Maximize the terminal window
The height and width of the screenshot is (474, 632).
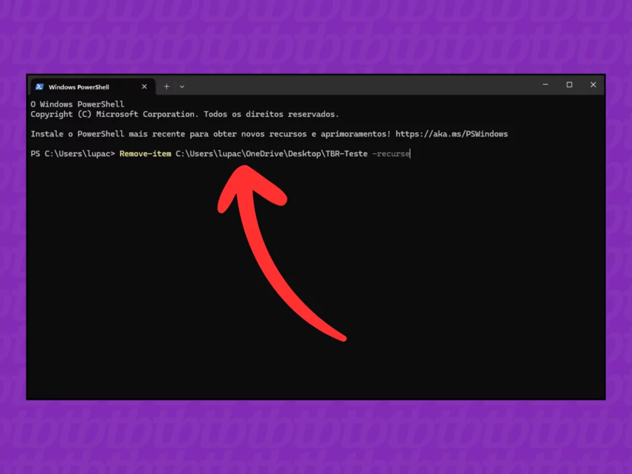[x=569, y=85]
